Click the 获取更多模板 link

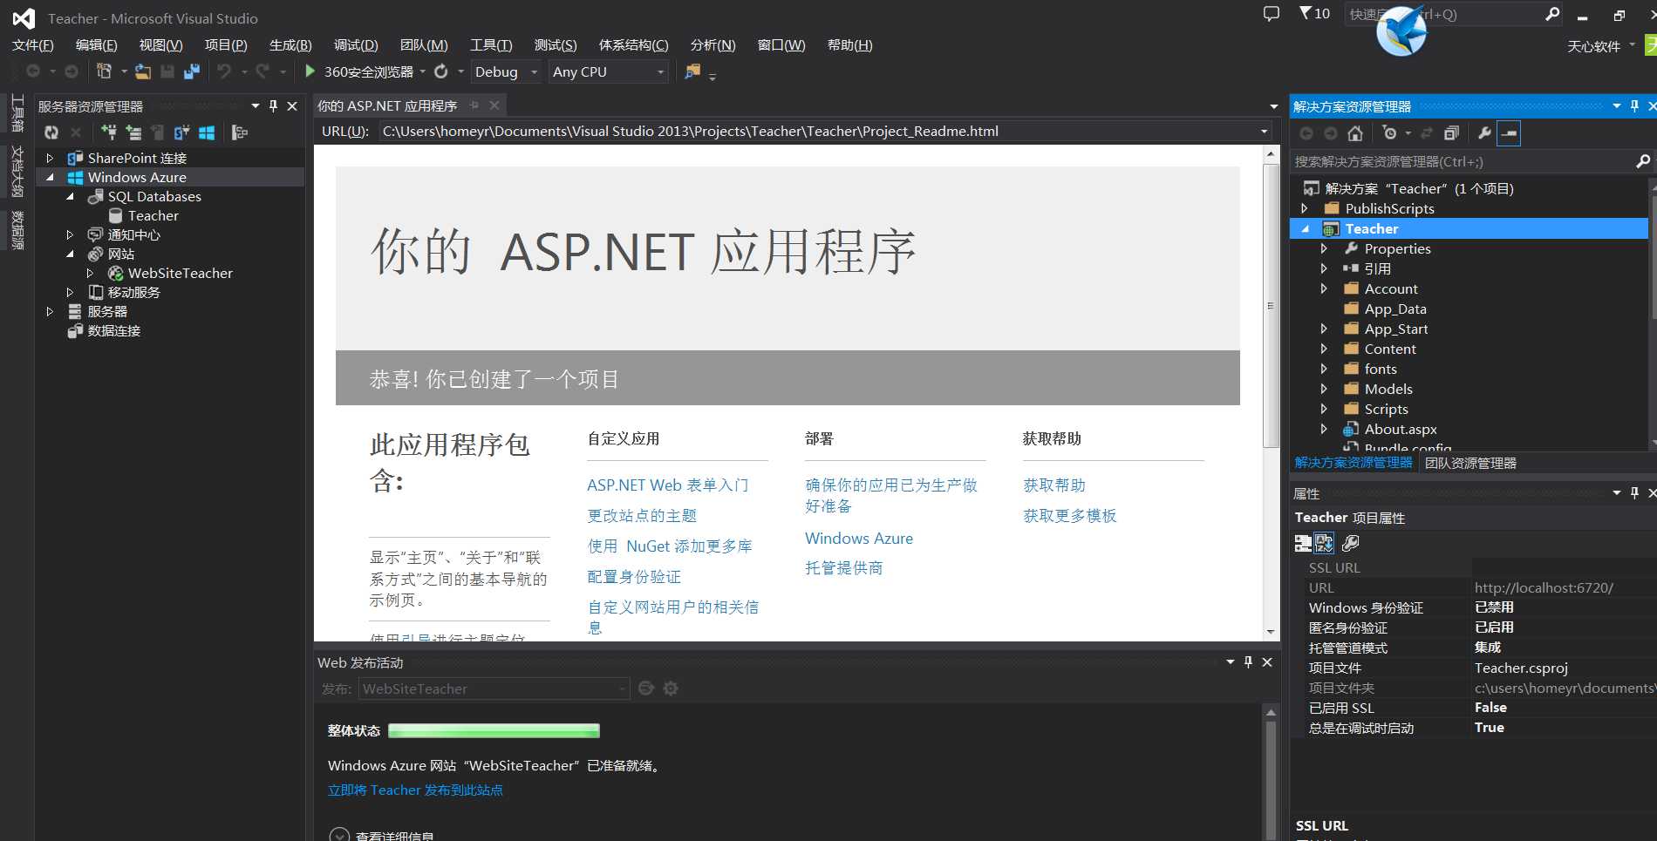click(1070, 516)
